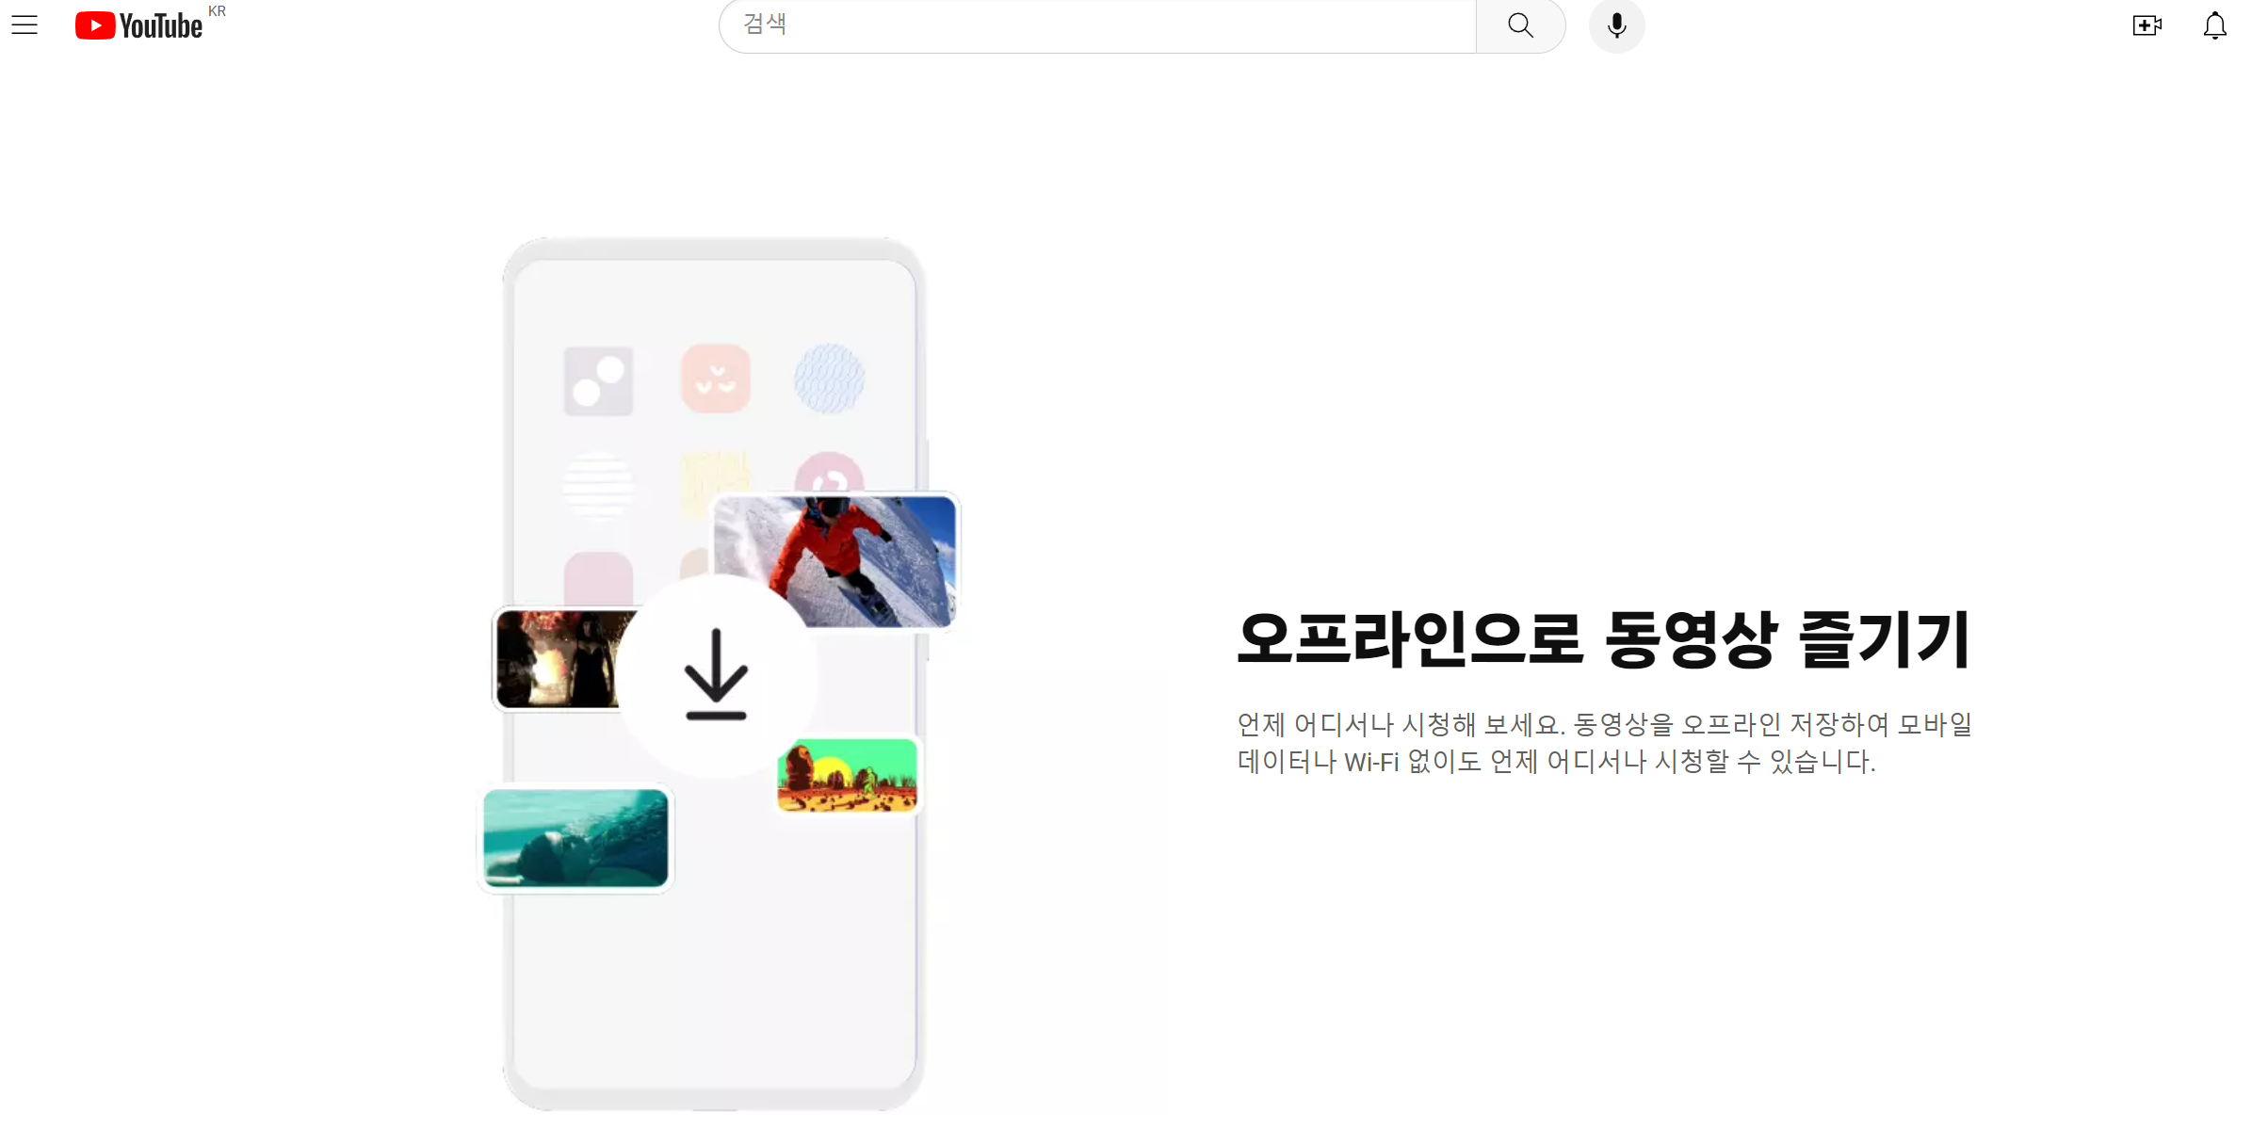Start voice search with microphone icon
This screenshot has height=1145, width=2268.
1616,25
